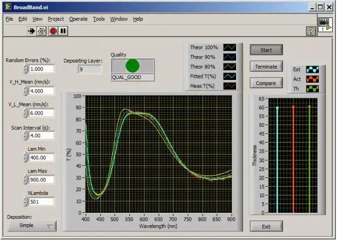Click the Start button

[266, 50]
